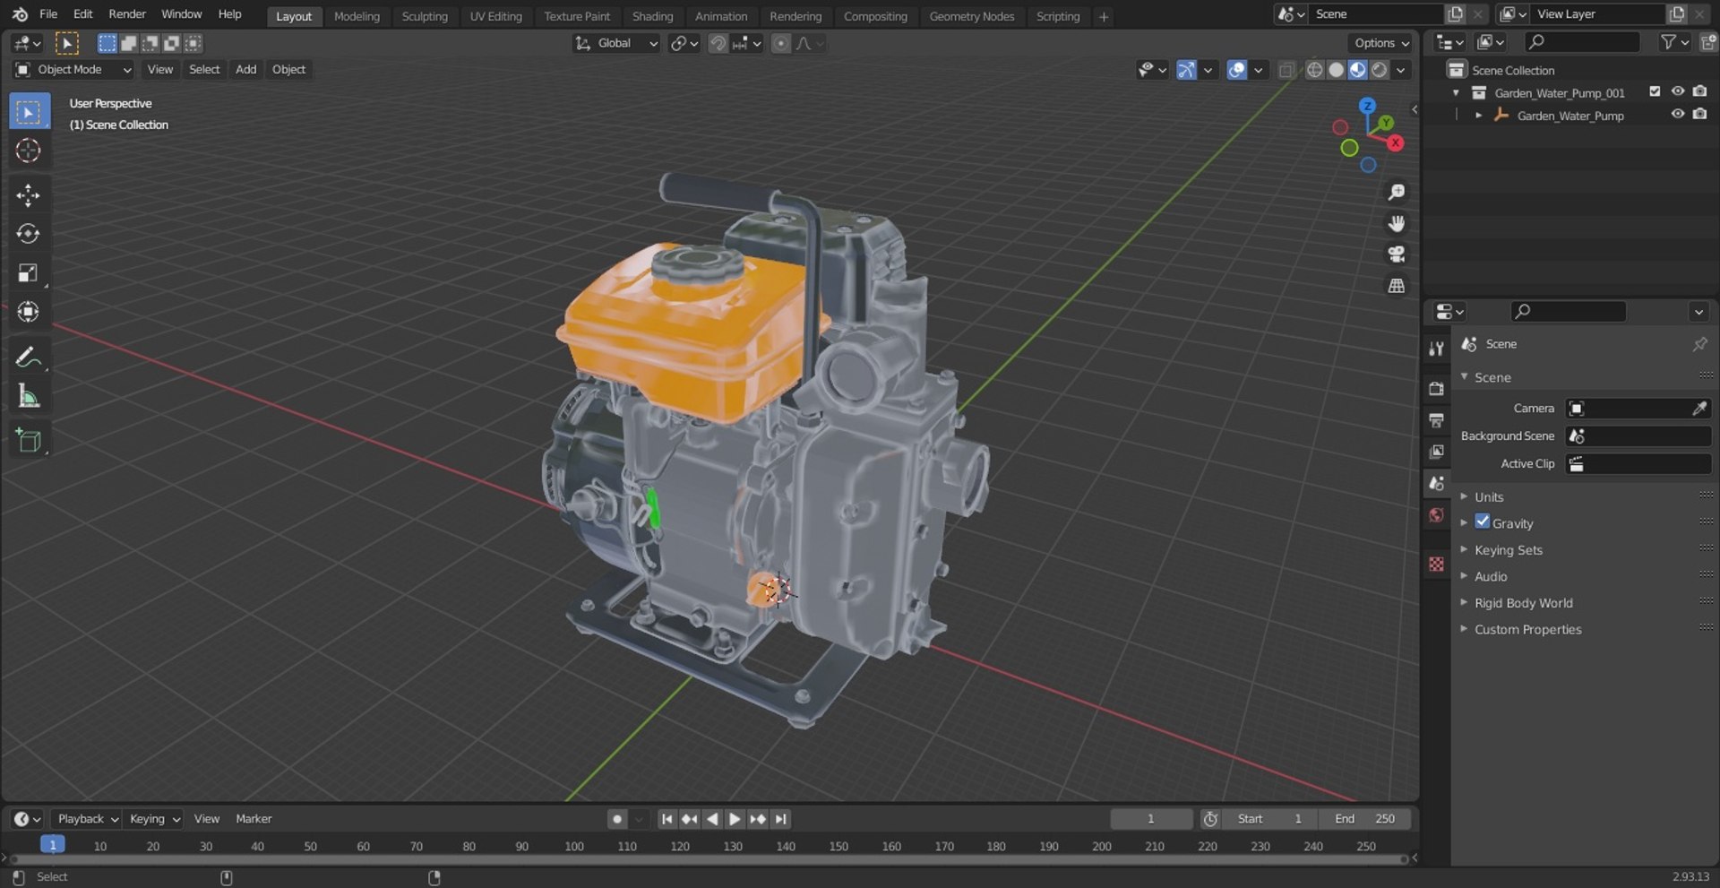Open the Texture properties tab
The height and width of the screenshot is (888, 1720).
click(x=1437, y=564)
